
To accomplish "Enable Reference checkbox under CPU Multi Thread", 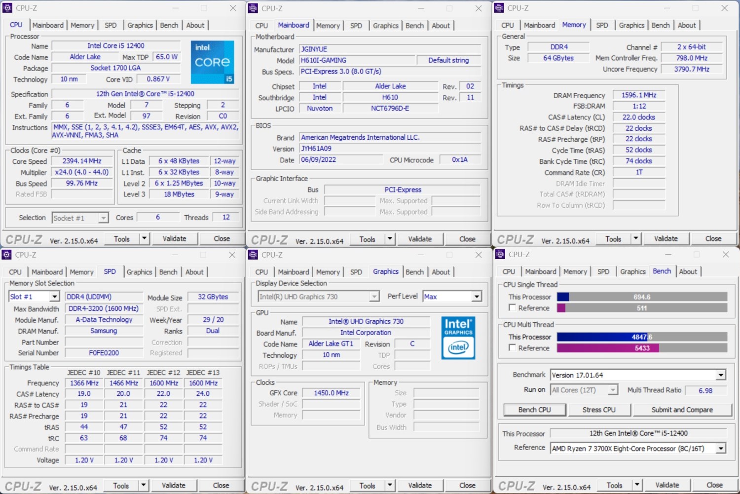I will coord(513,348).
